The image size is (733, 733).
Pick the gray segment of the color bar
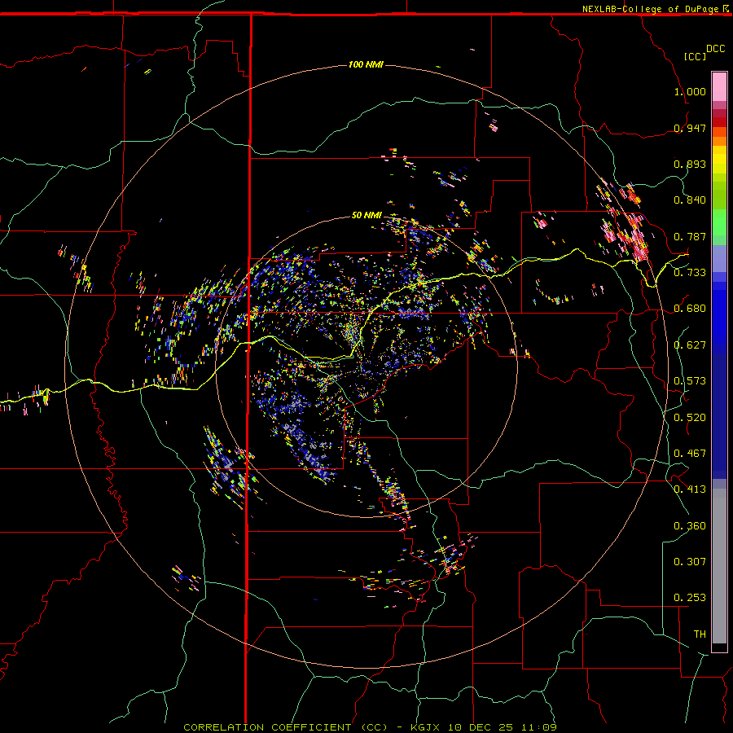(719, 566)
